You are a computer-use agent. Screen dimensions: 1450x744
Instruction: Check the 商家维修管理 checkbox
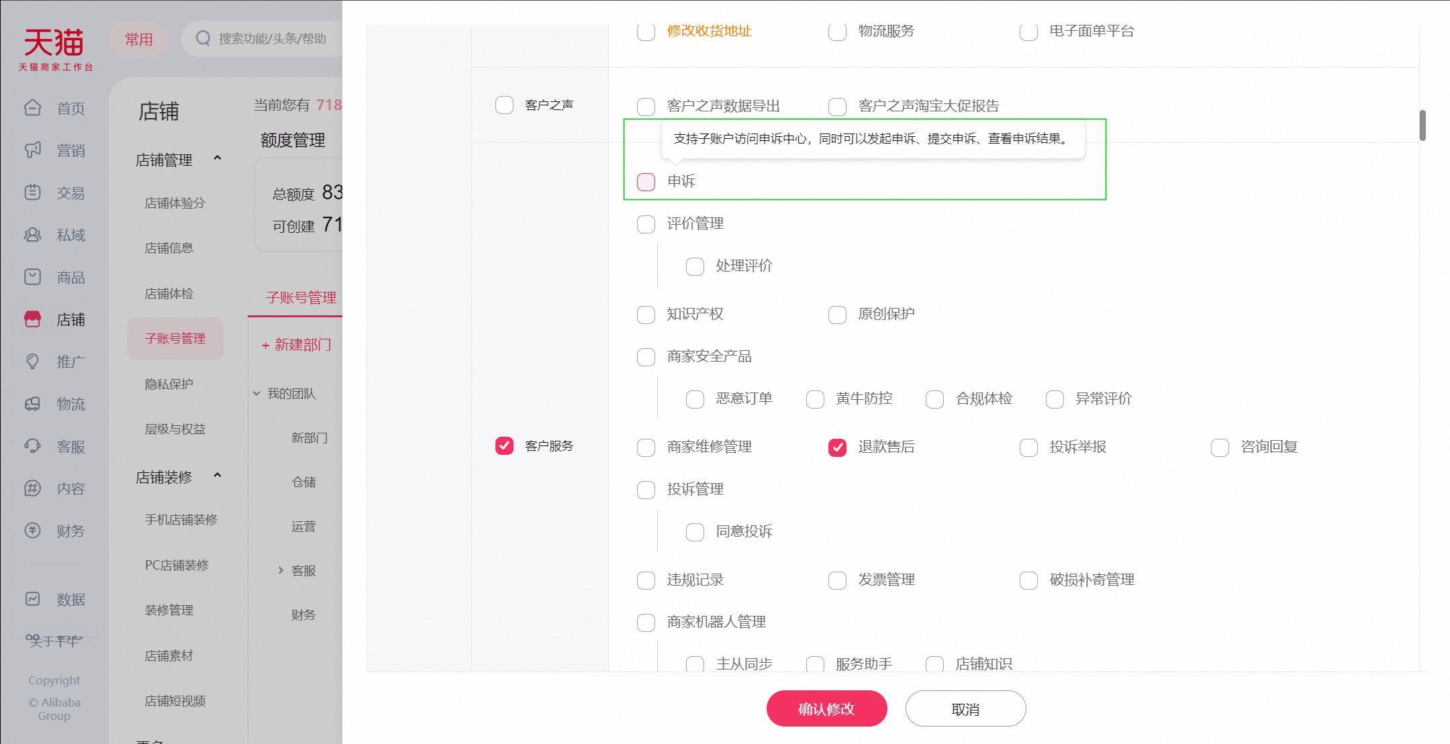646,447
